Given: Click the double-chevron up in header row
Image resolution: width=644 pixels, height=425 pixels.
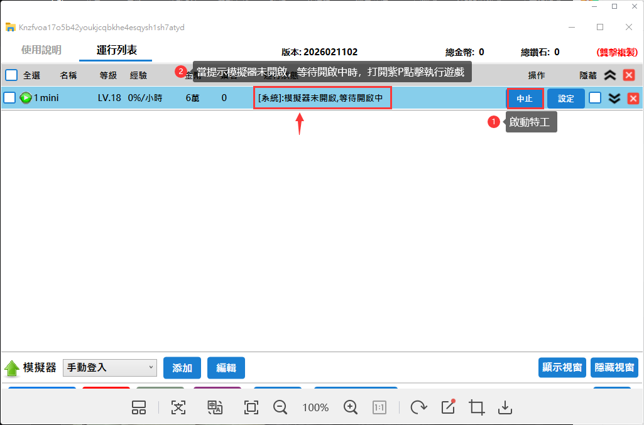Looking at the screenshot, I should [609, 75].
